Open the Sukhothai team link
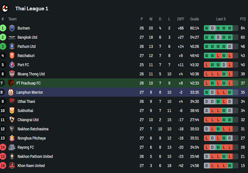Viewport: 248px width, 173px height. (25, 111)
